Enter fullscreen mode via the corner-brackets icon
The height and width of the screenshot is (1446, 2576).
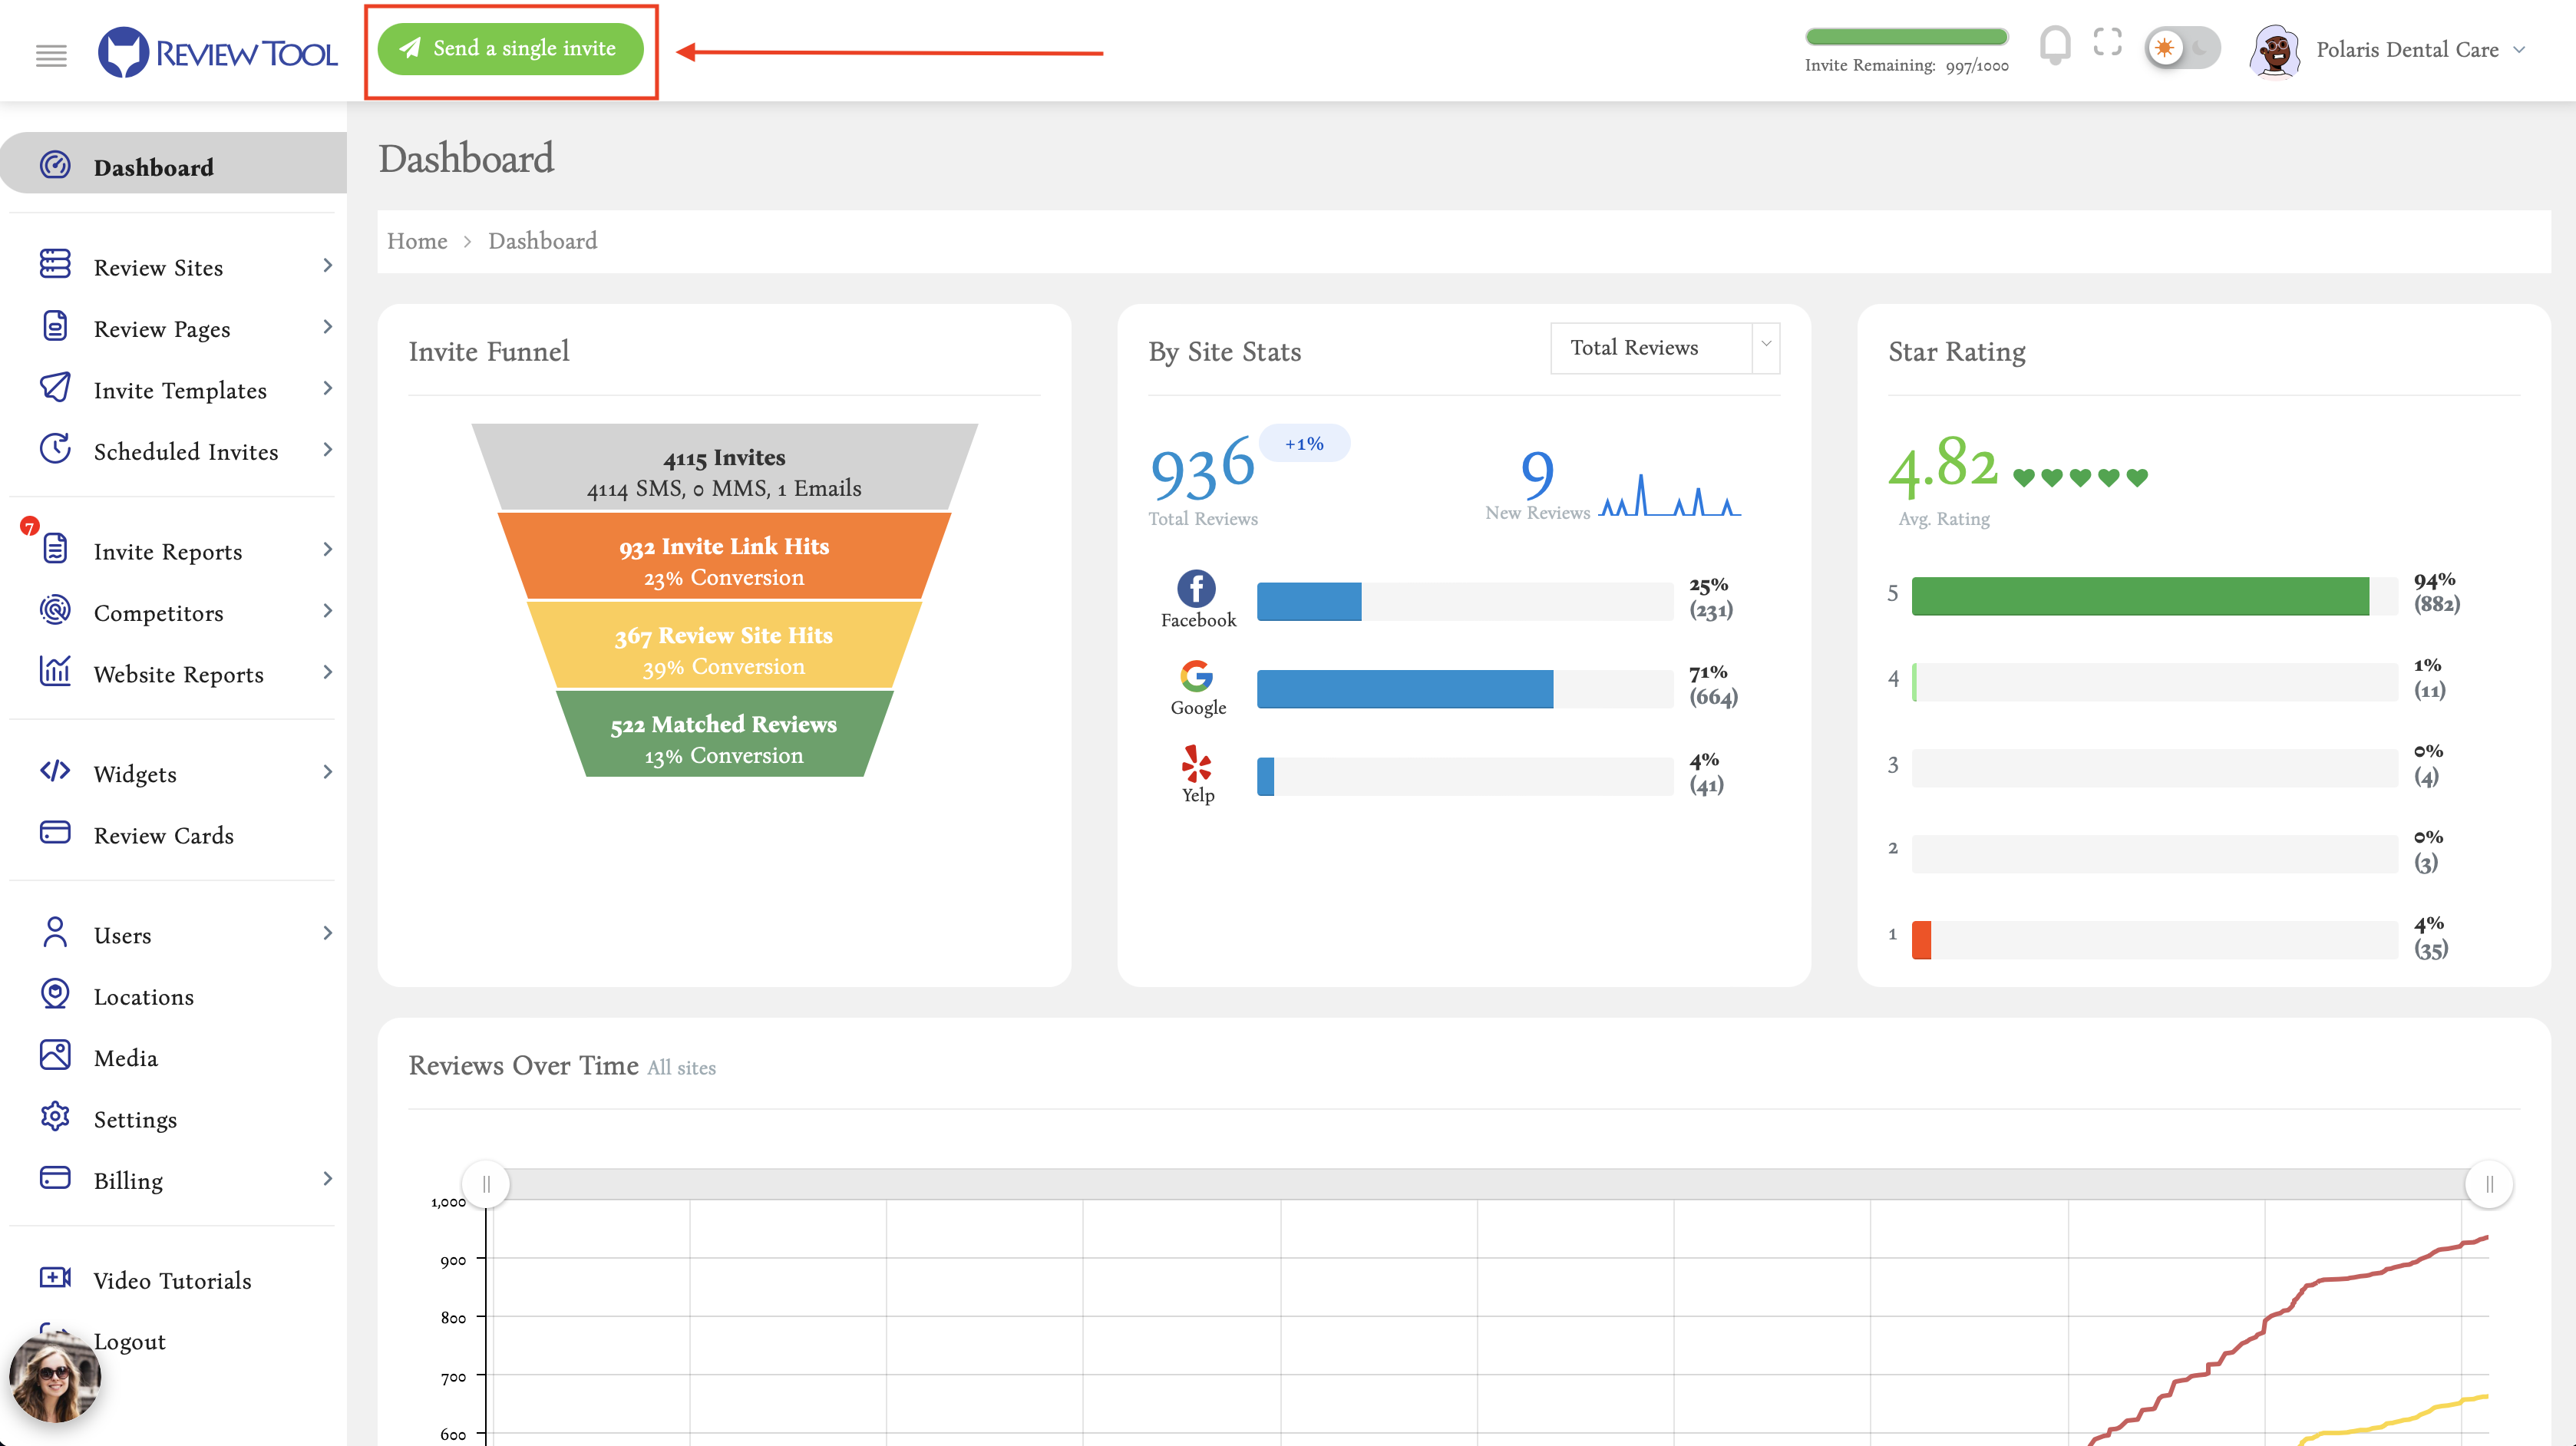coord(2107,42)
